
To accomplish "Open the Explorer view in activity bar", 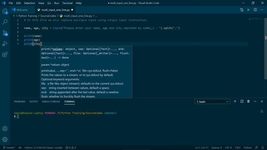I will tap(5, 11).
